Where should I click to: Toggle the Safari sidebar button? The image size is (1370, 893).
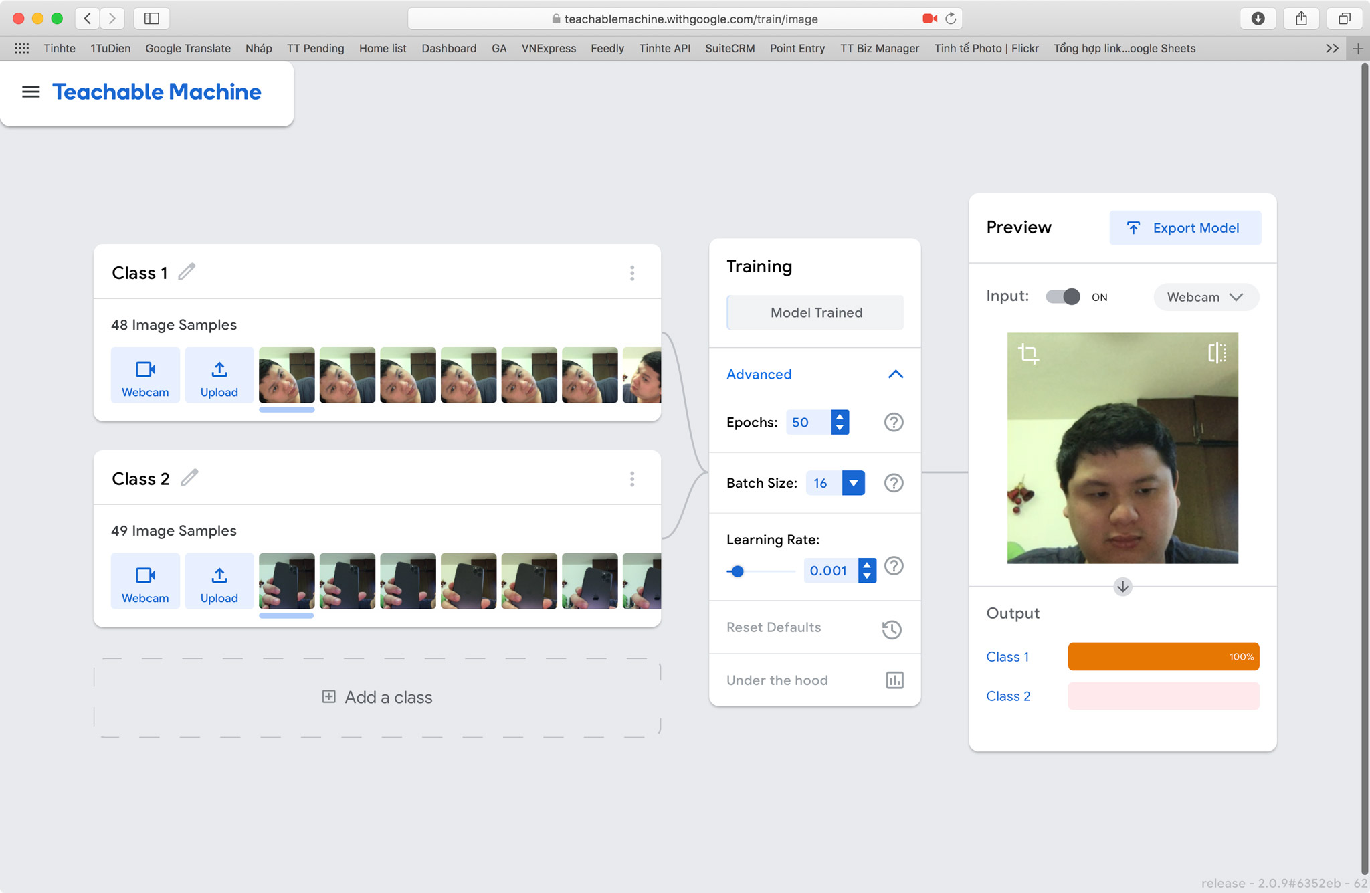[x=152, y=19]
